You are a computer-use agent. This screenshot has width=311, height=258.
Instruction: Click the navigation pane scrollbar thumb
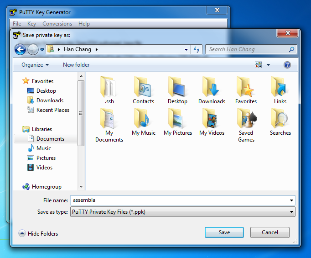(81, 113)
